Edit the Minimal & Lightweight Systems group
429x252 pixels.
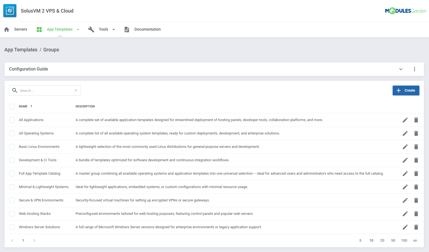point(405,187)
